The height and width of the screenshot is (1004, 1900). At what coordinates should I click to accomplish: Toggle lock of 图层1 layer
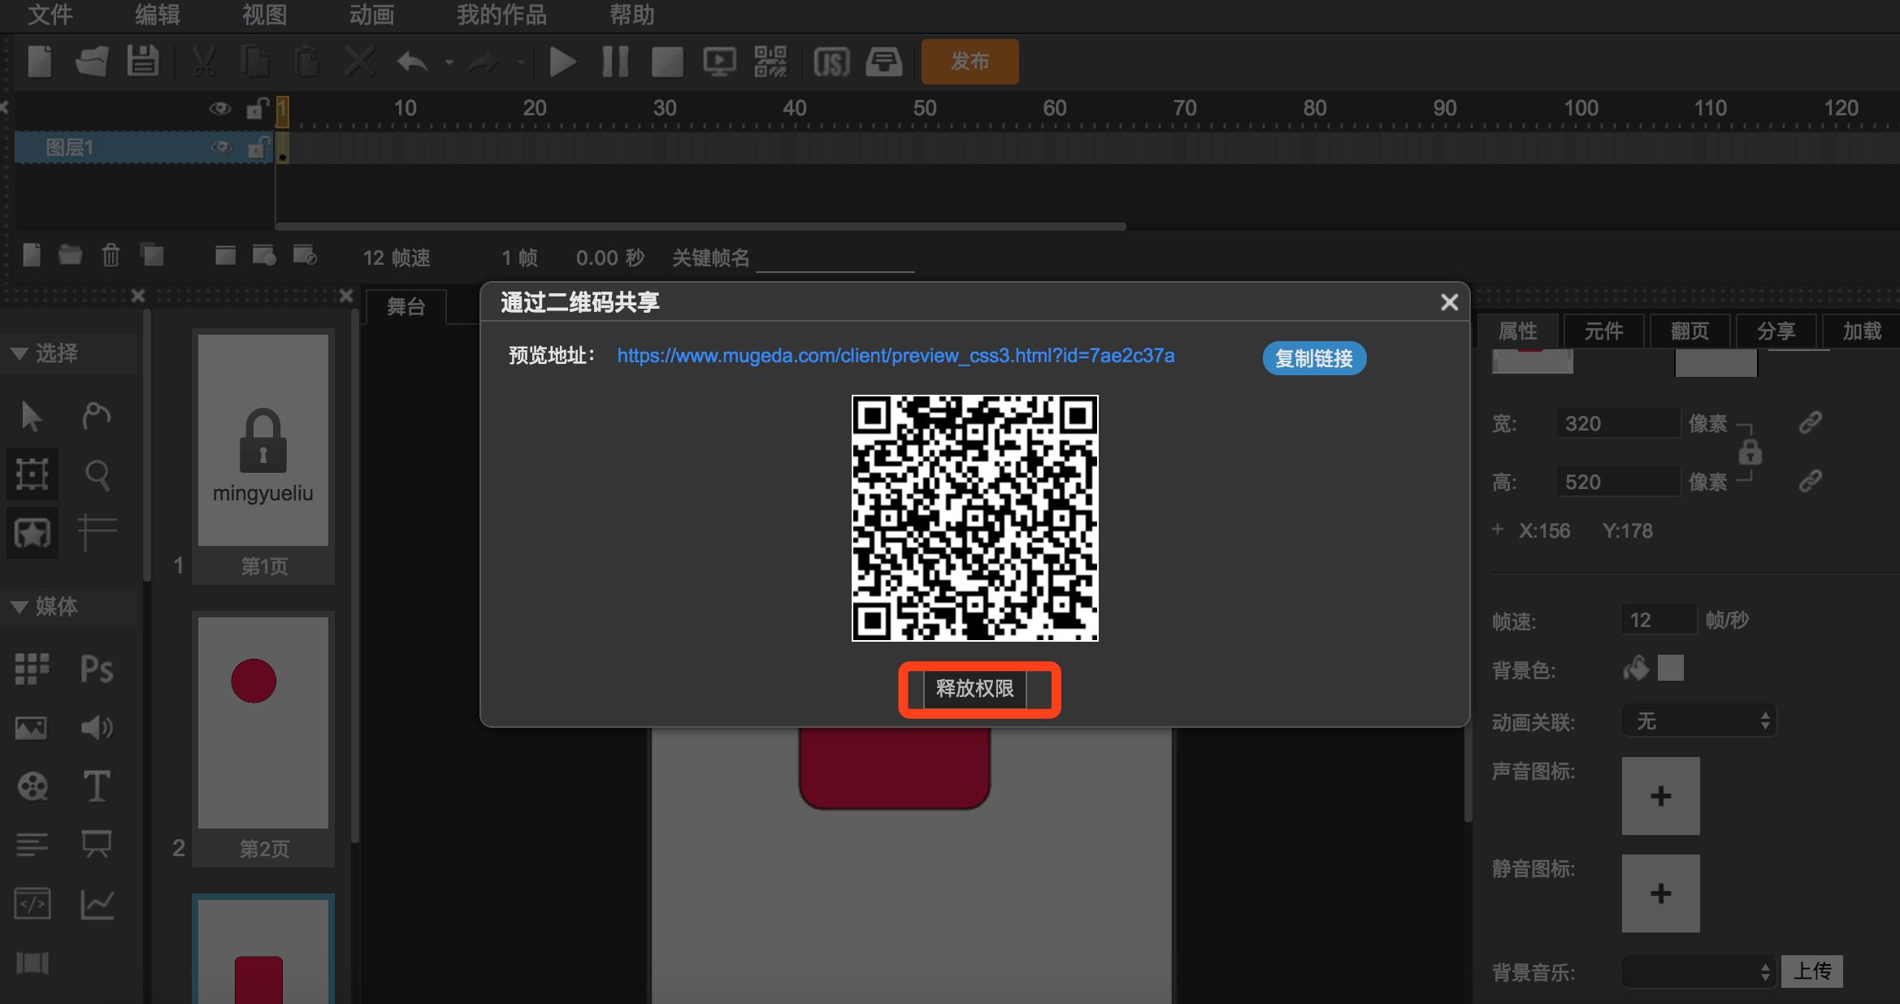pos(258,147)
